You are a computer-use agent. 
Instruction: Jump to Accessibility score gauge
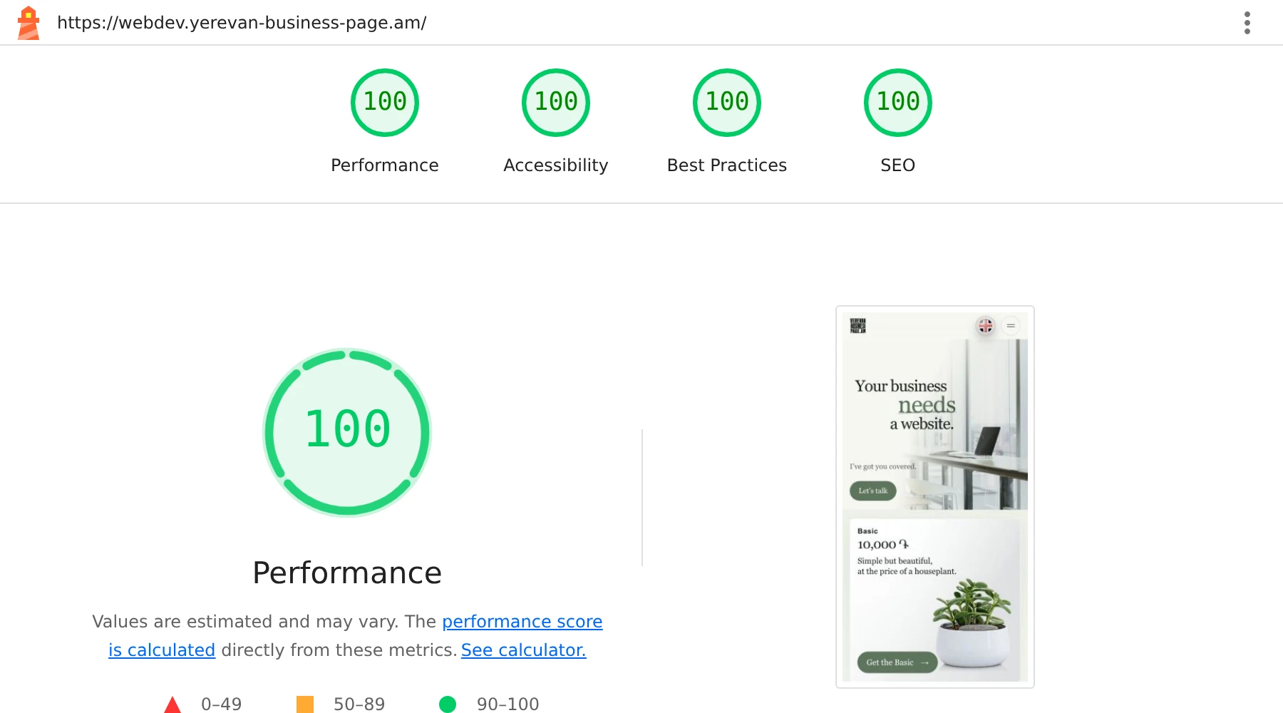[556, 103]
